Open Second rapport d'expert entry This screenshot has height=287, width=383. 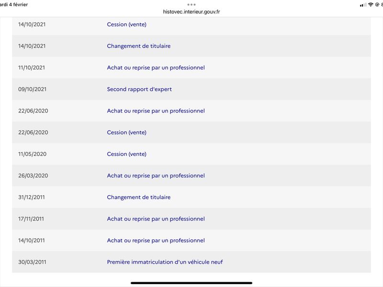(x=139, y=89)
